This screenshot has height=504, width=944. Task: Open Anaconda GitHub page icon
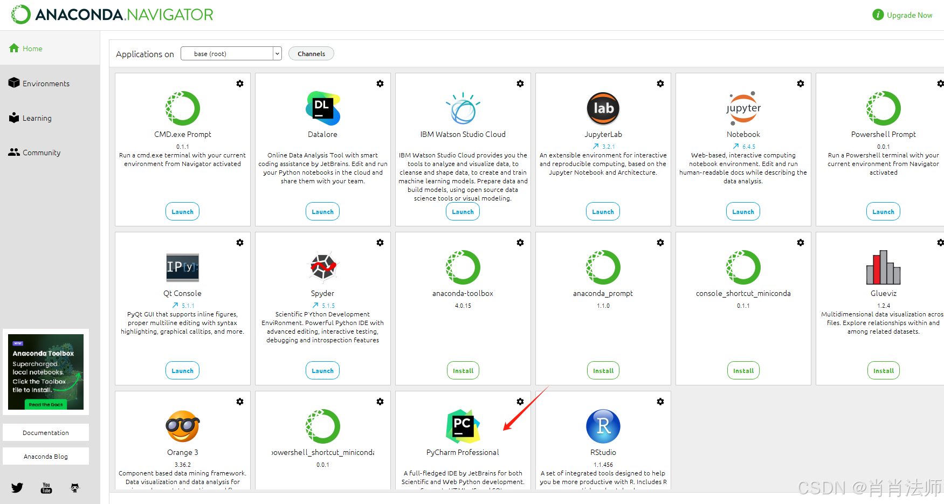[75, 488]
